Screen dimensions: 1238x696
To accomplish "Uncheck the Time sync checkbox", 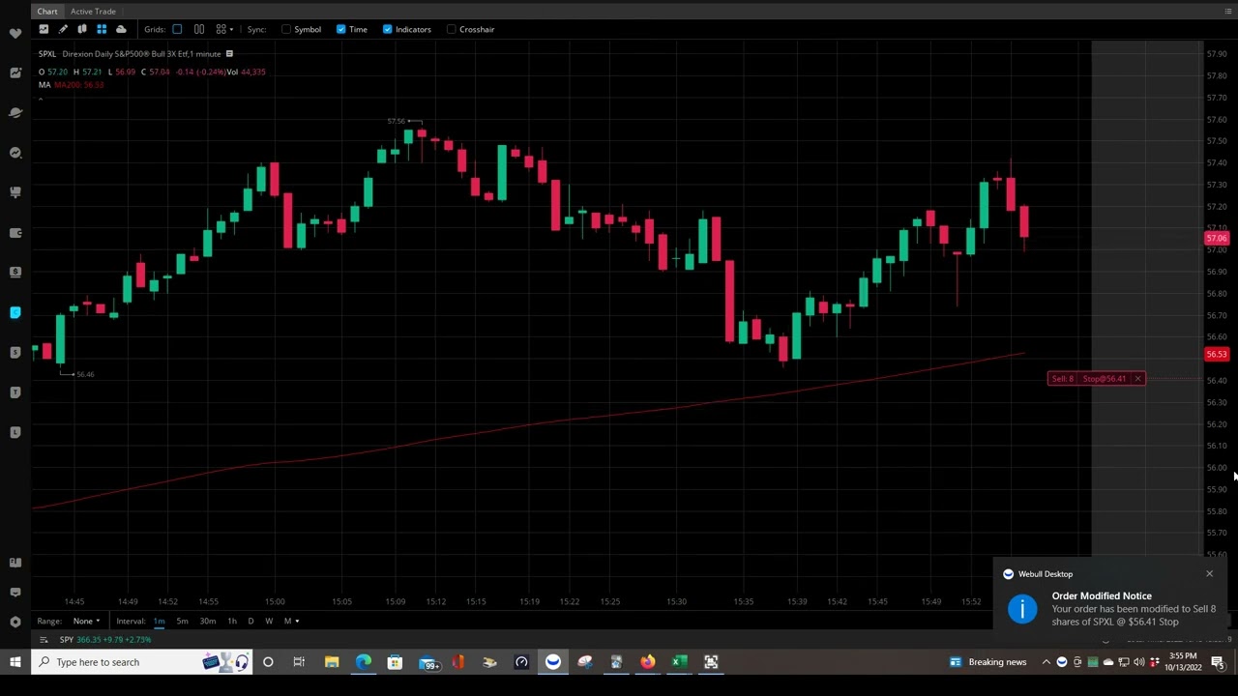I will (340, 29).
